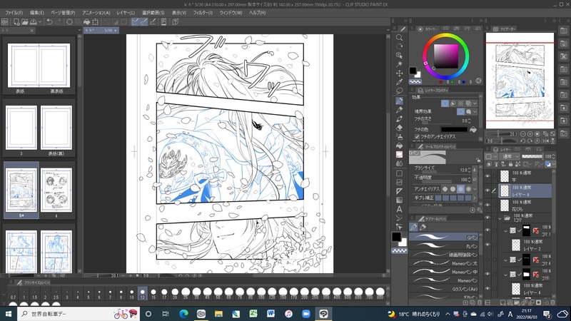Toggle フチのアンチエイリアス checkbox
Image resolution: width=571 pixels, height=321 pixels.
point(417,136)
